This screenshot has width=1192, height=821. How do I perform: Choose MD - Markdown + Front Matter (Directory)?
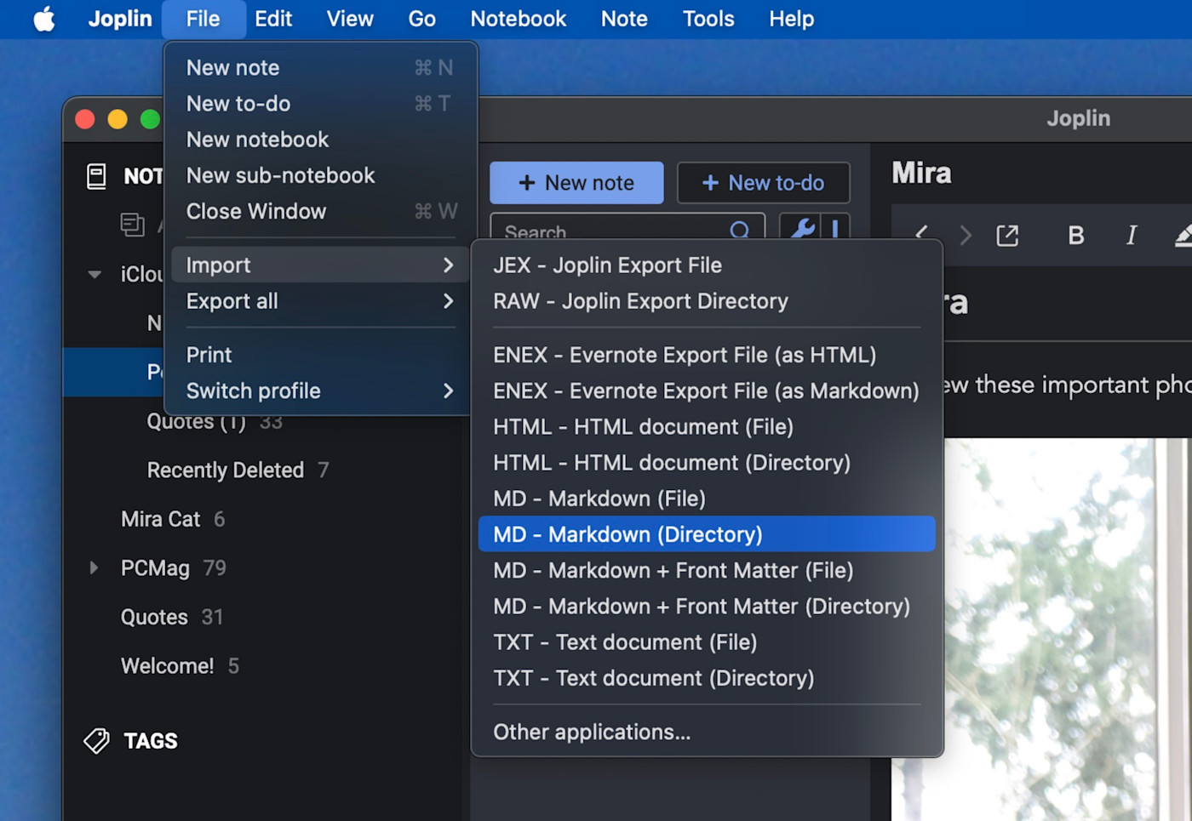click(707, 606)
